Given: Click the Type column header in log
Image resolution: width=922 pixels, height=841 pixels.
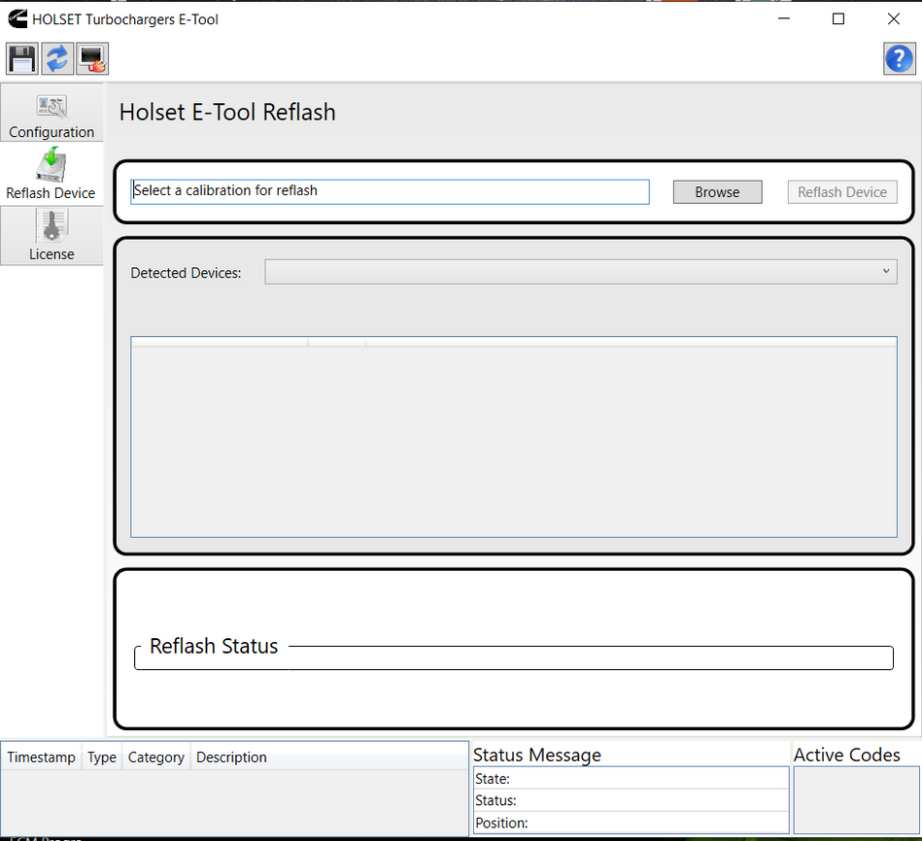Looking at the screenshot, I should pos(101,757).
